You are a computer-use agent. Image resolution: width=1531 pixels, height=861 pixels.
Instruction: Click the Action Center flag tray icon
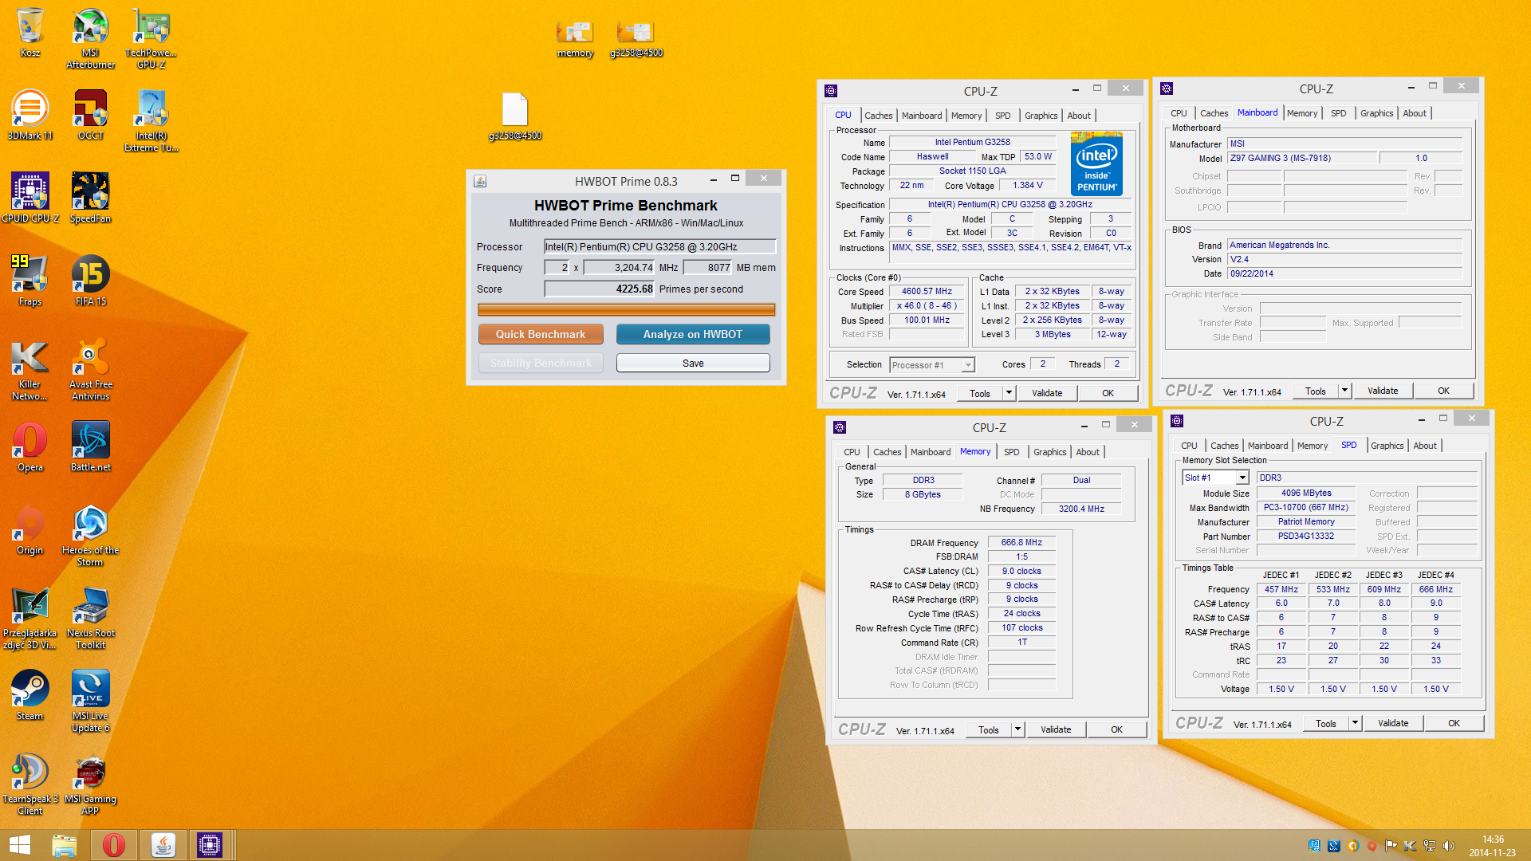coord(1390,846)
